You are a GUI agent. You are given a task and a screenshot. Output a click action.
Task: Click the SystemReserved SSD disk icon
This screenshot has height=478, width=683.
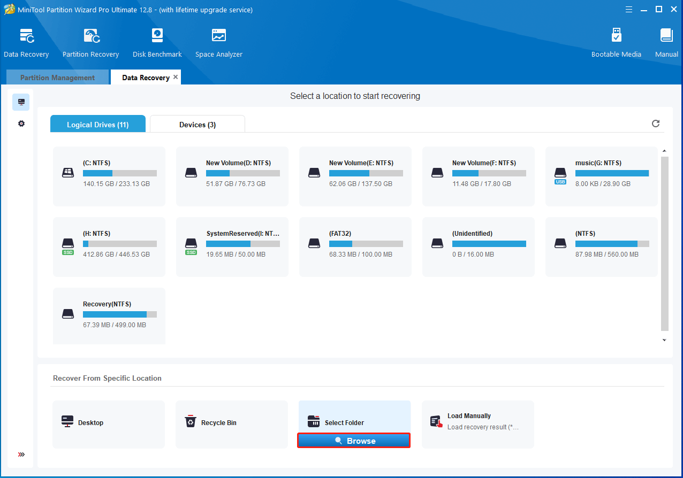click(x=191, y=246)
